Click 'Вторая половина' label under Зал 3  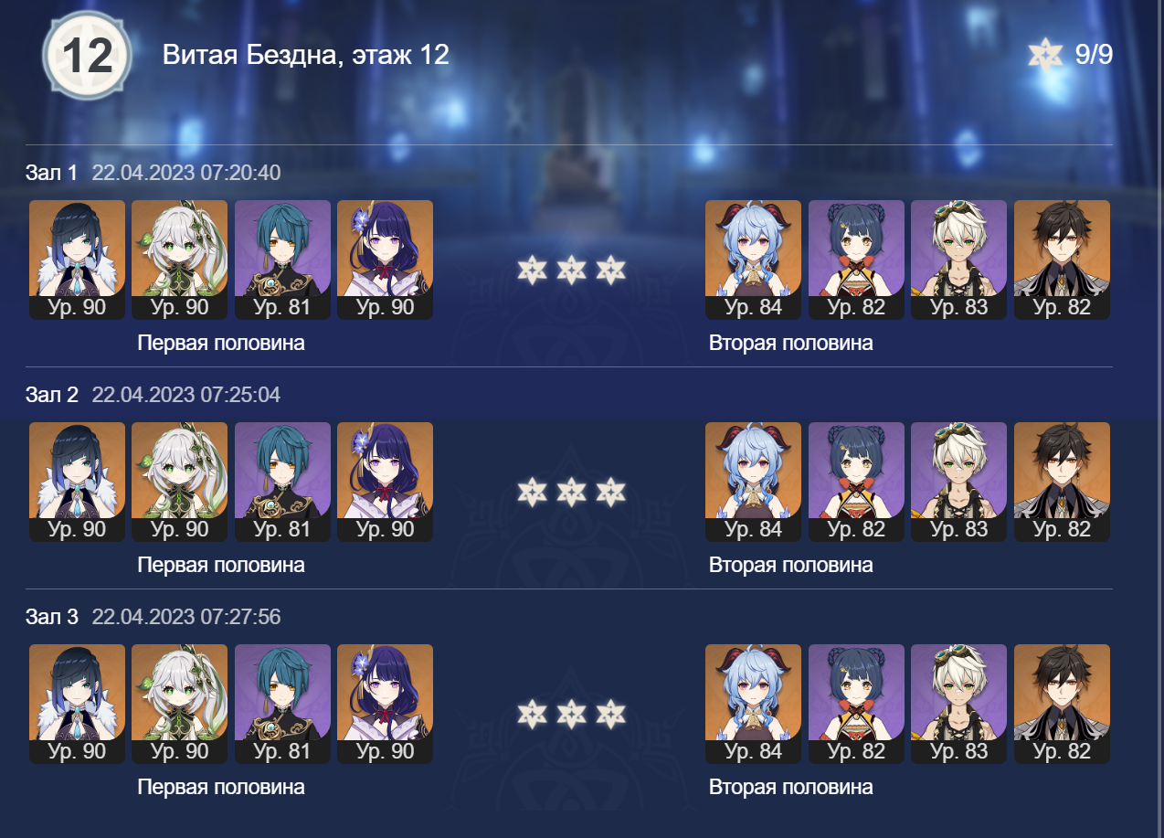[x=790, y=787]
